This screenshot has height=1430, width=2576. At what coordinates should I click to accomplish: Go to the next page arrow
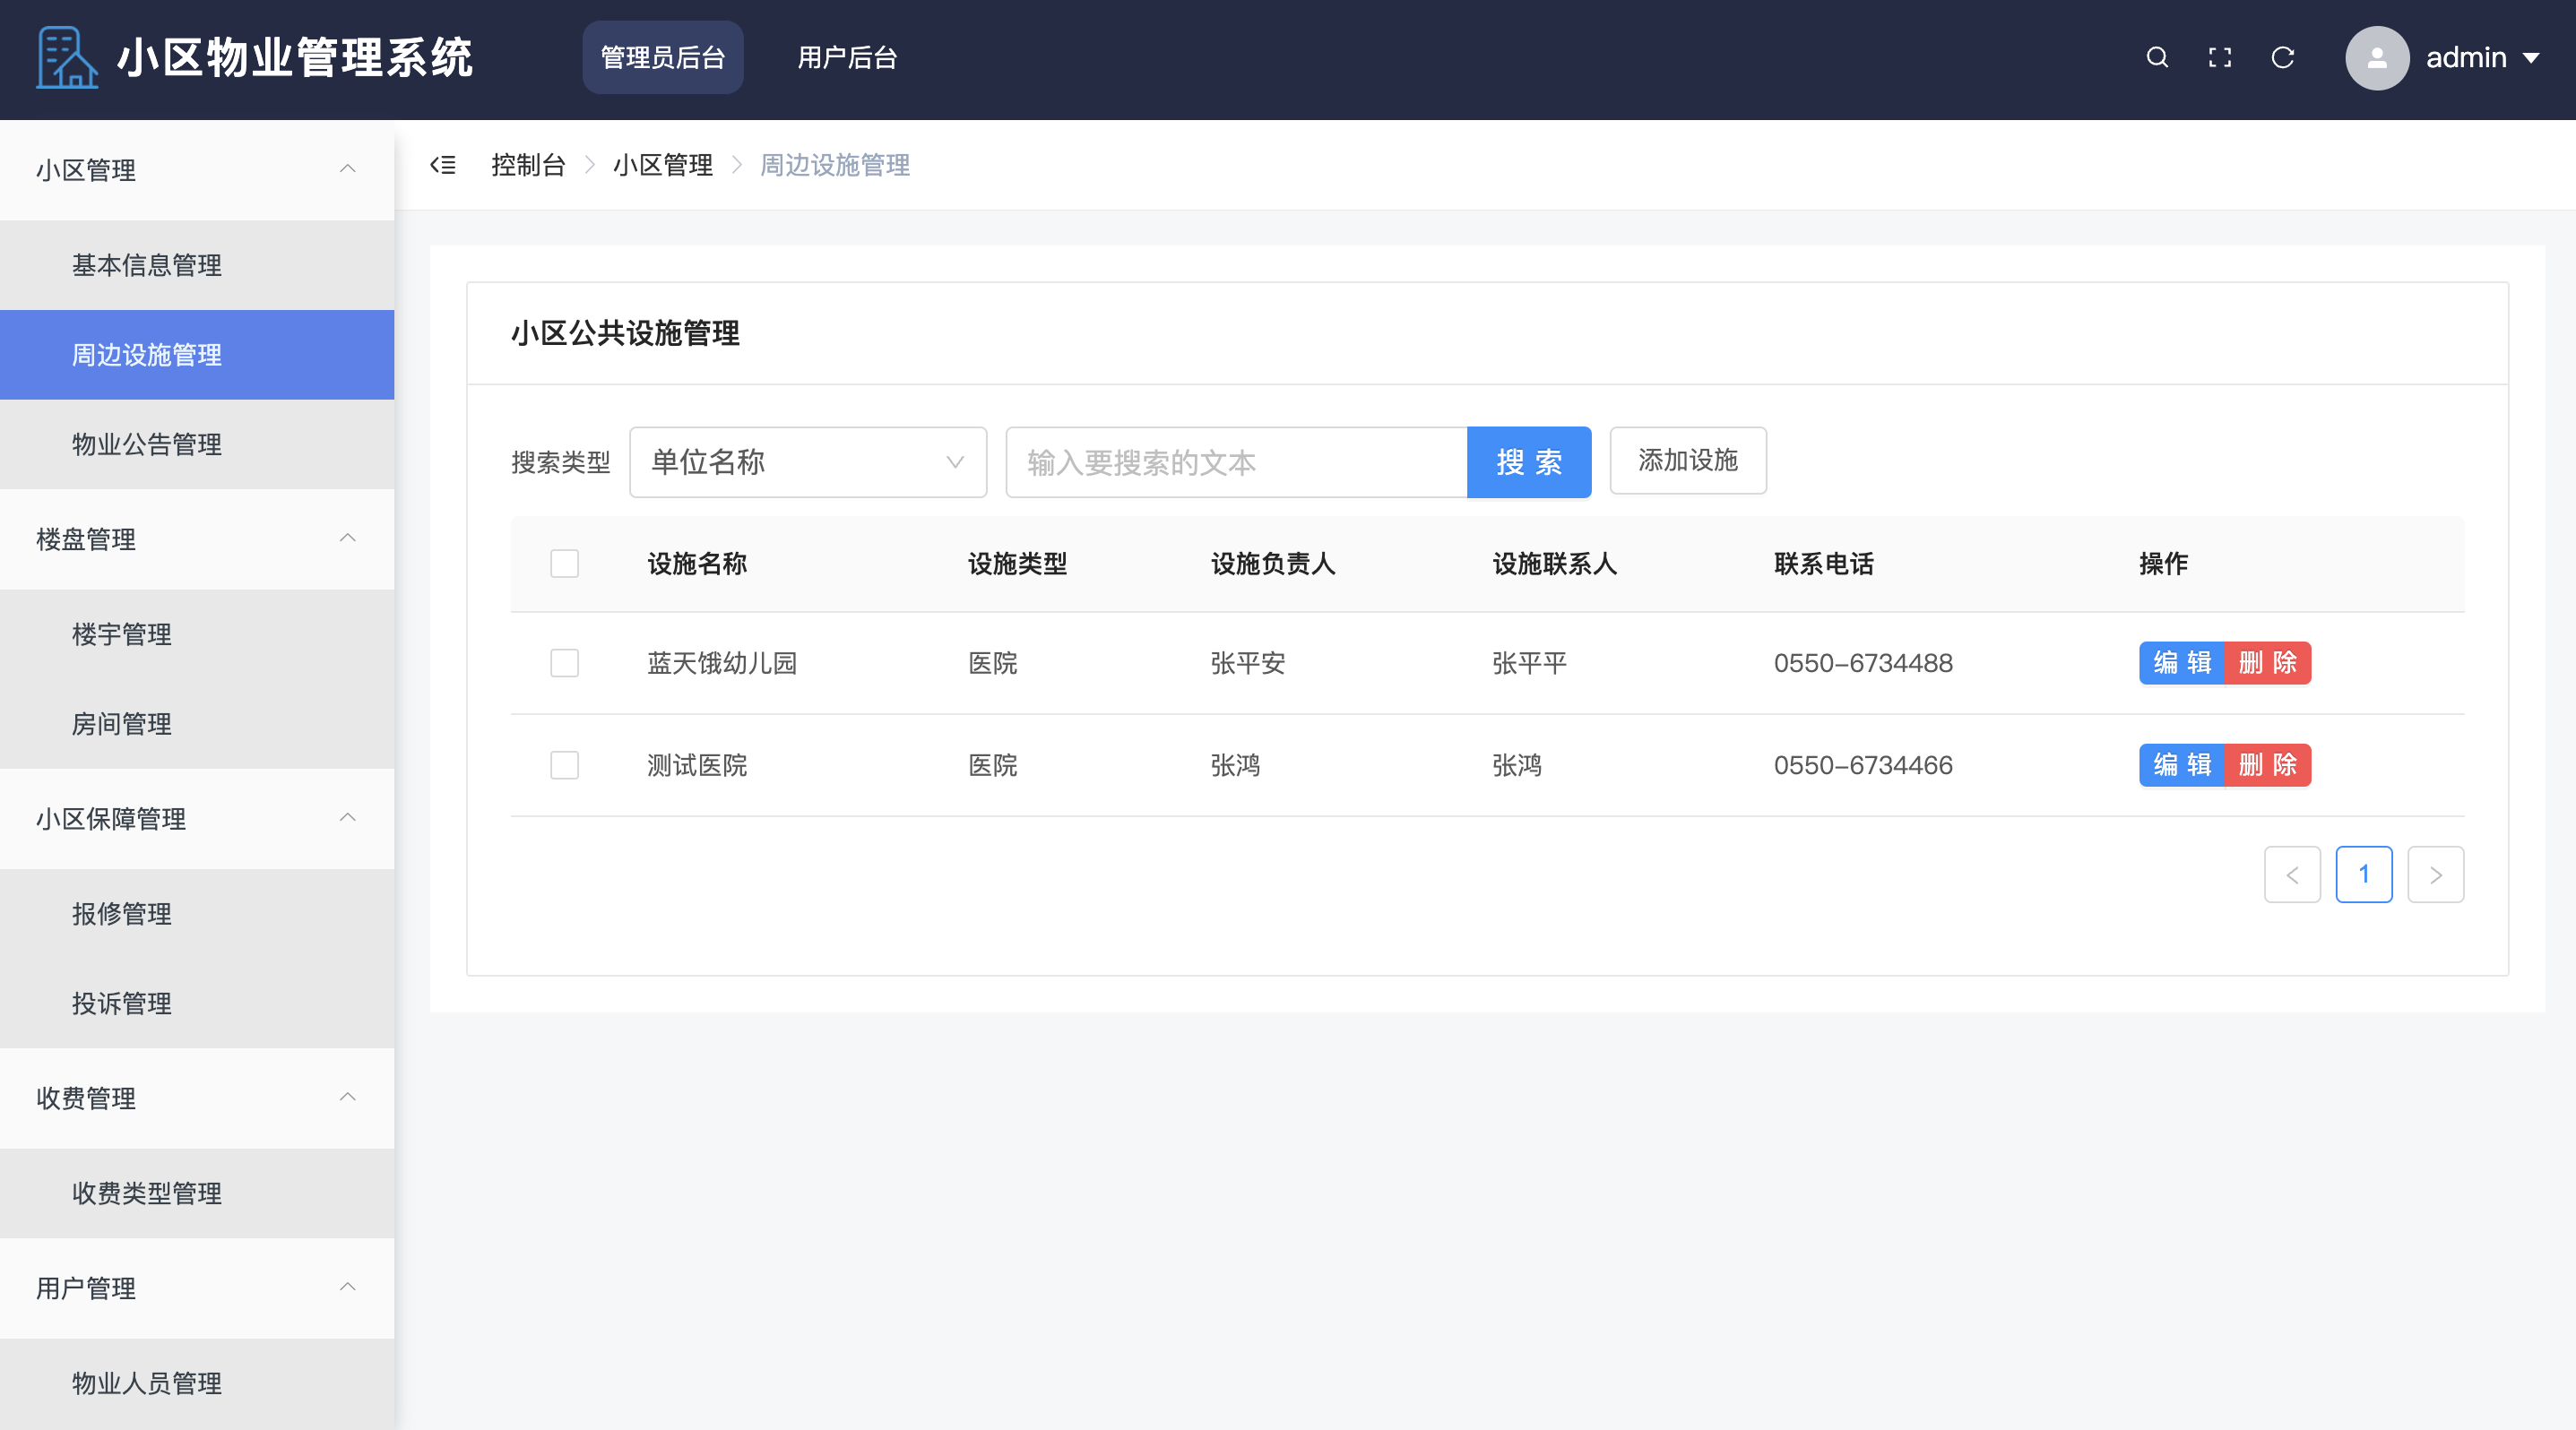tap(2435, 874)
